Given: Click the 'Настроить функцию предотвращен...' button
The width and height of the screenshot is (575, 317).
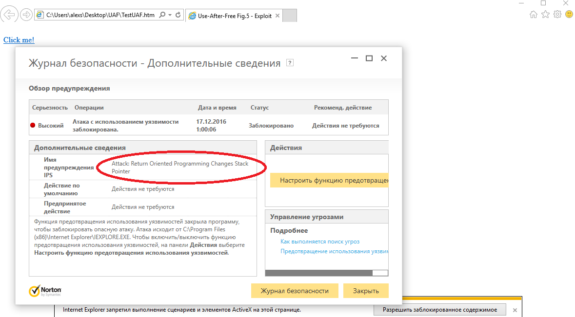Looking at the screenshot, I should [329, 180].
